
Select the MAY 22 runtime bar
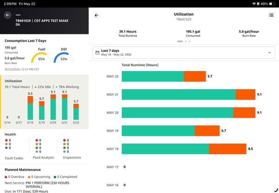coord(164,77)
